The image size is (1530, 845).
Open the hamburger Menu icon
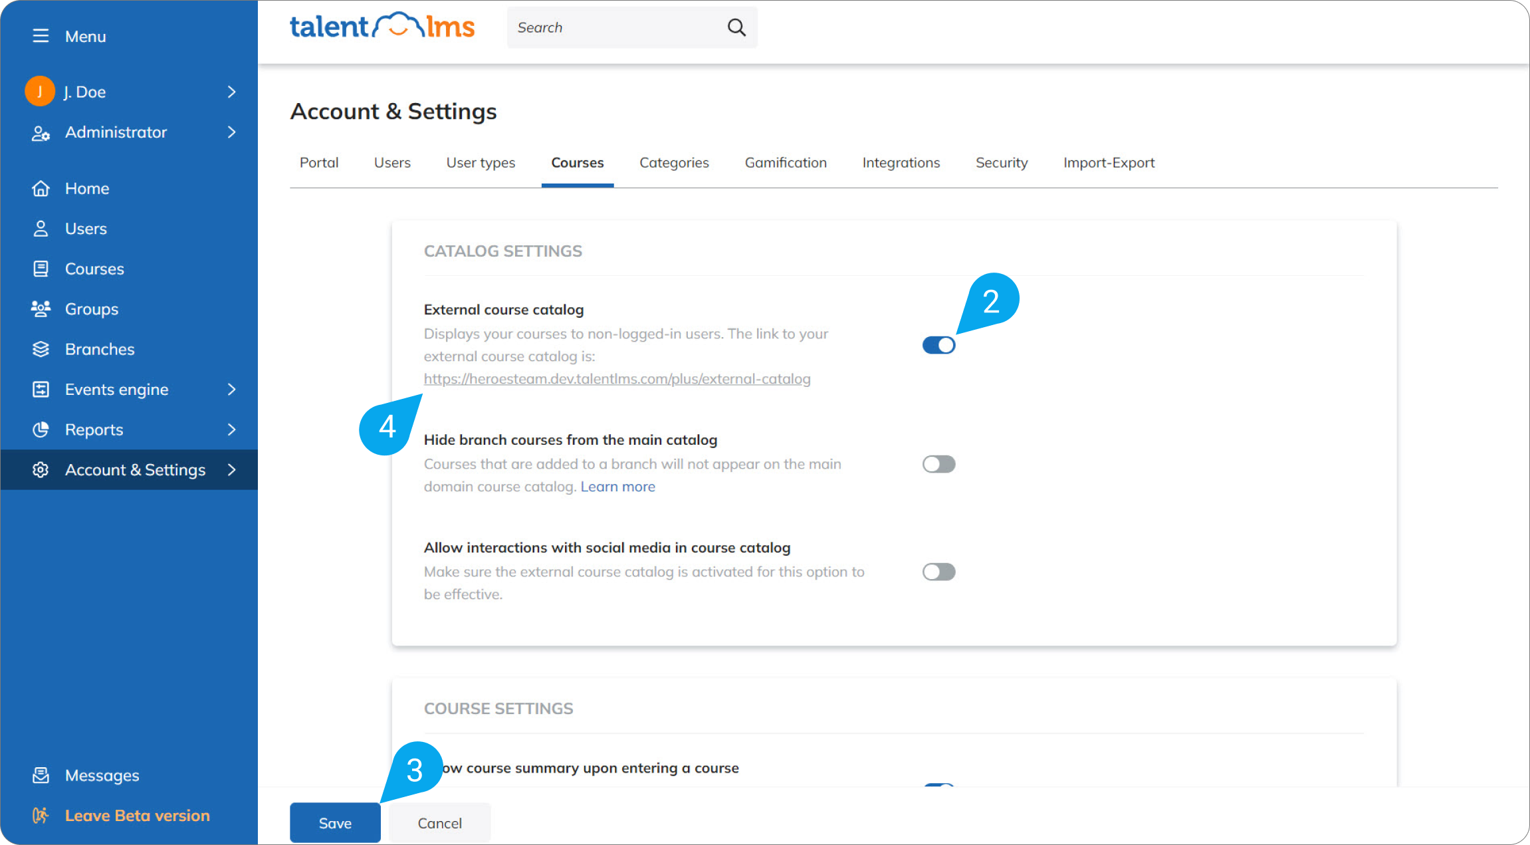point(41,36)
